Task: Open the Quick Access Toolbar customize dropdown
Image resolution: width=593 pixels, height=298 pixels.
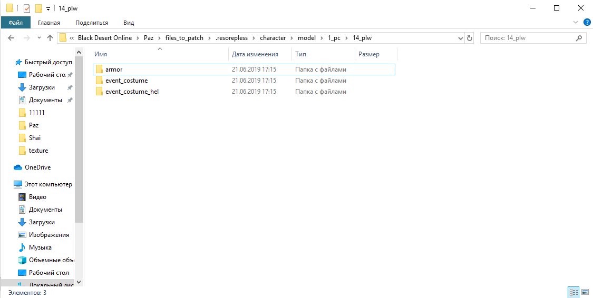Action: point(48,8)
